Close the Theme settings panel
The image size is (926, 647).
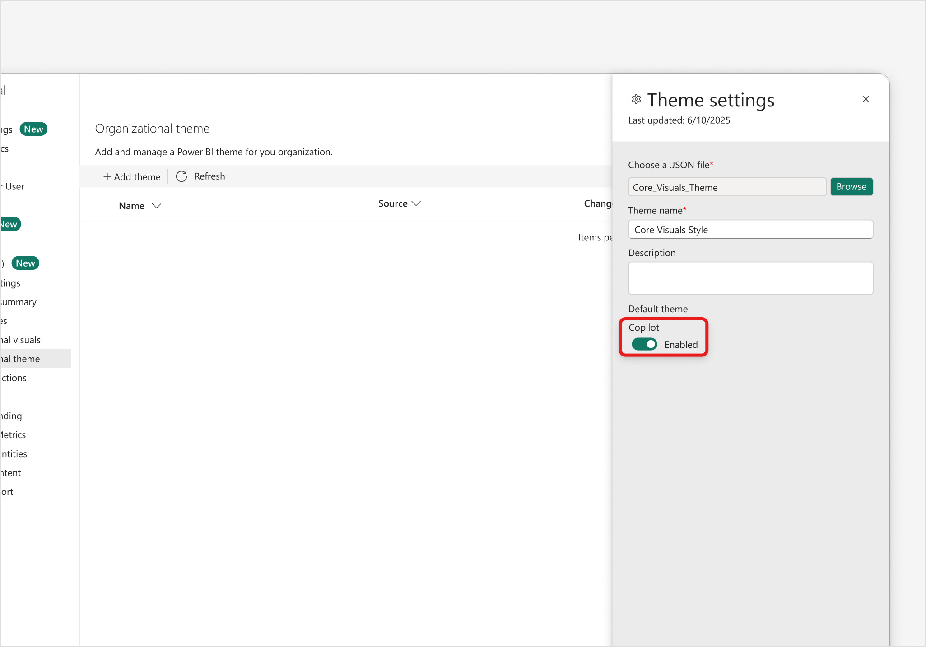[866, 99]
